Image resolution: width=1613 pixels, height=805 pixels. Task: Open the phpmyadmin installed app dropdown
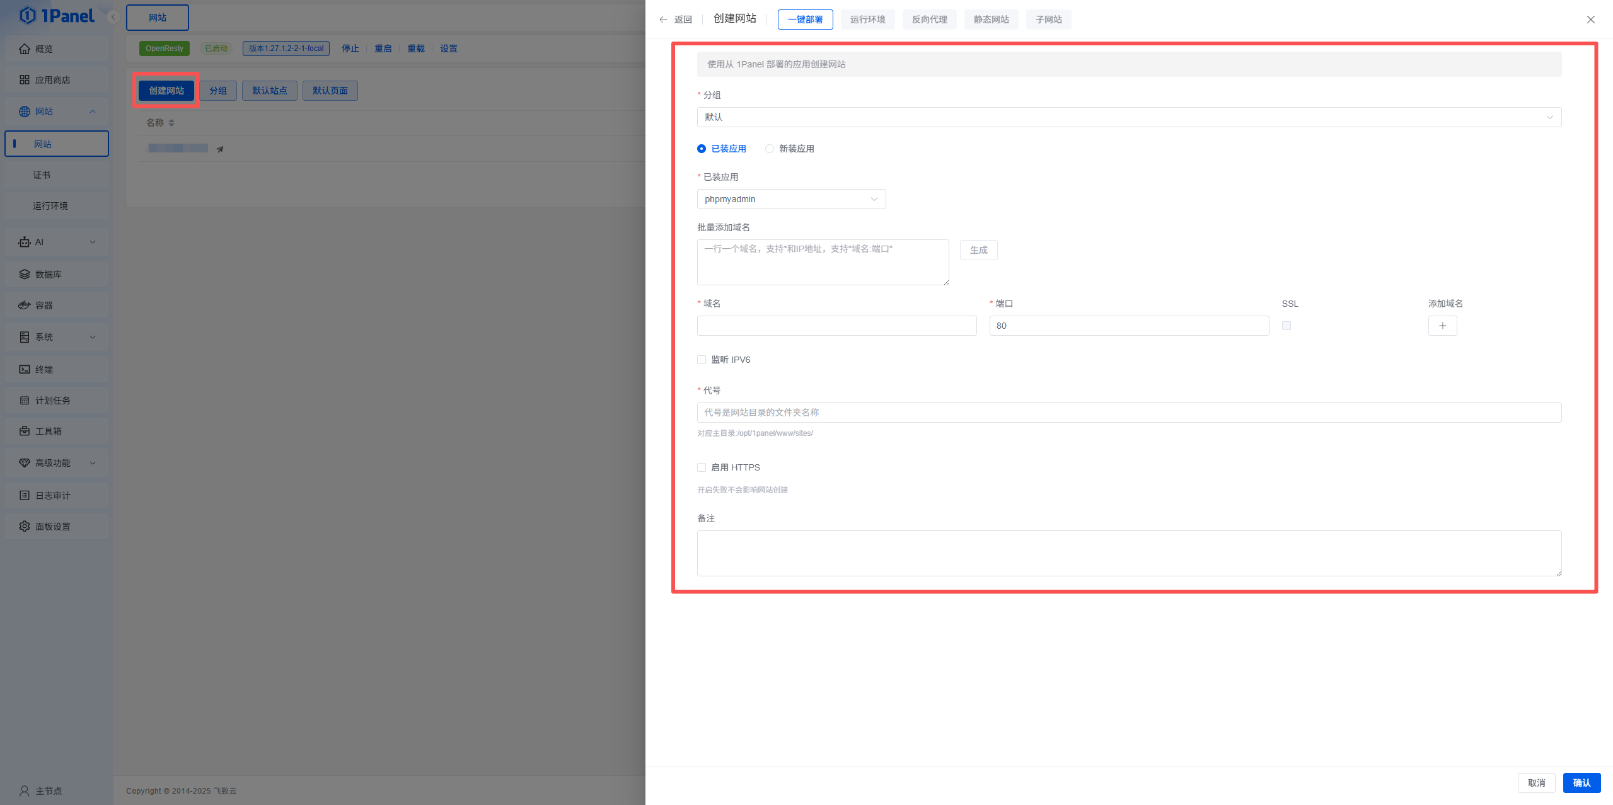coord(790,199)
